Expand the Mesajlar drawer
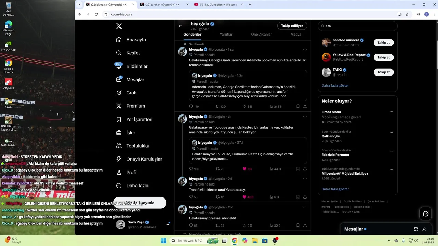 (424, 229)
